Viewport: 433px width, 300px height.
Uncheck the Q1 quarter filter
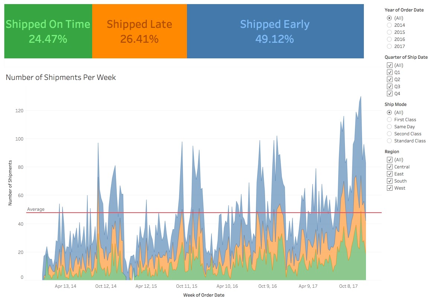(390, 72)
